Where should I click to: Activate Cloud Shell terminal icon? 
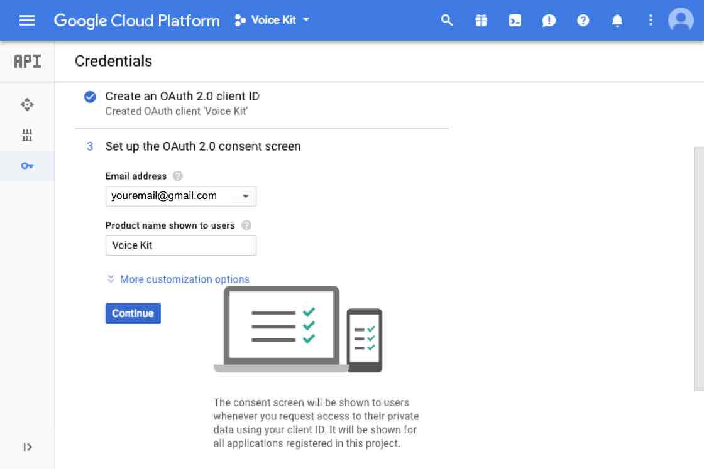click(x=515, y=21)
